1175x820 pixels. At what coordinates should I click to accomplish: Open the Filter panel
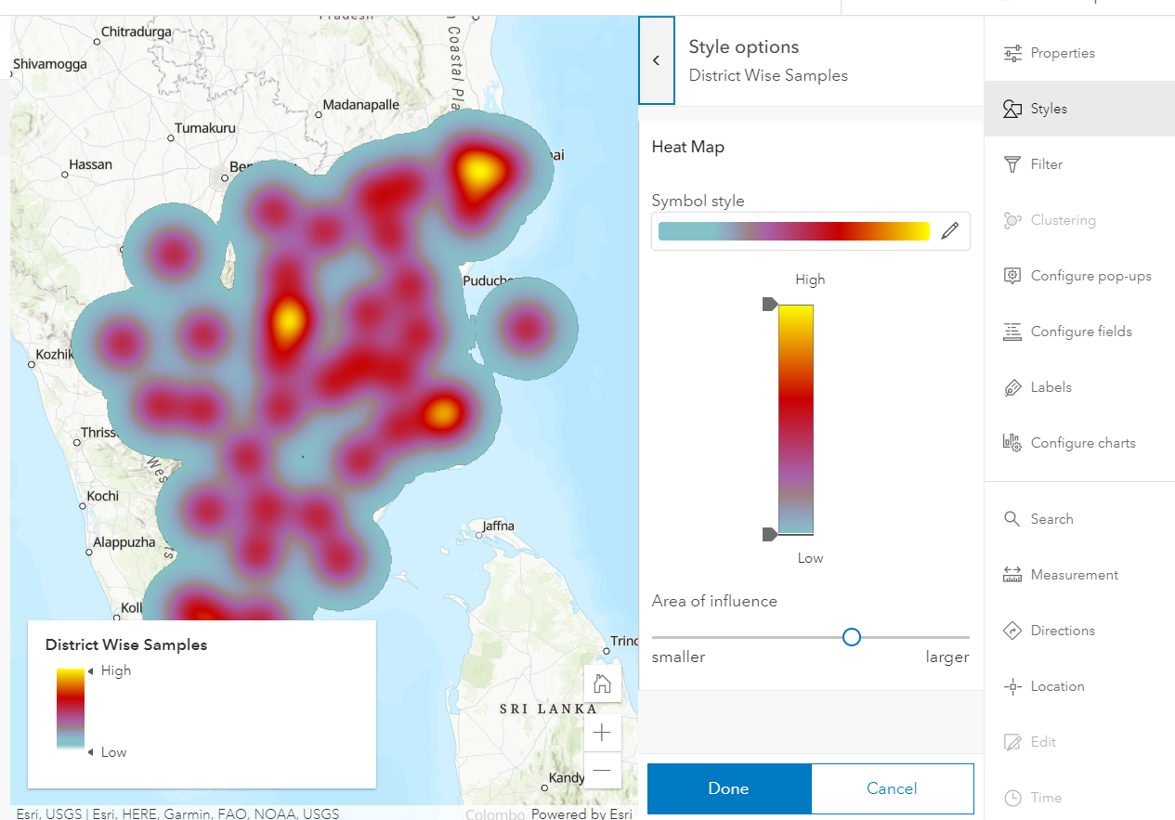1046,164
